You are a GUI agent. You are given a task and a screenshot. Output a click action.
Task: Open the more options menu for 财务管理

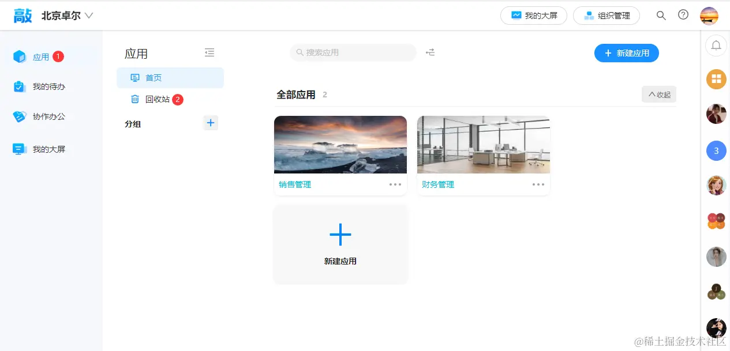[x=538, y=184]
